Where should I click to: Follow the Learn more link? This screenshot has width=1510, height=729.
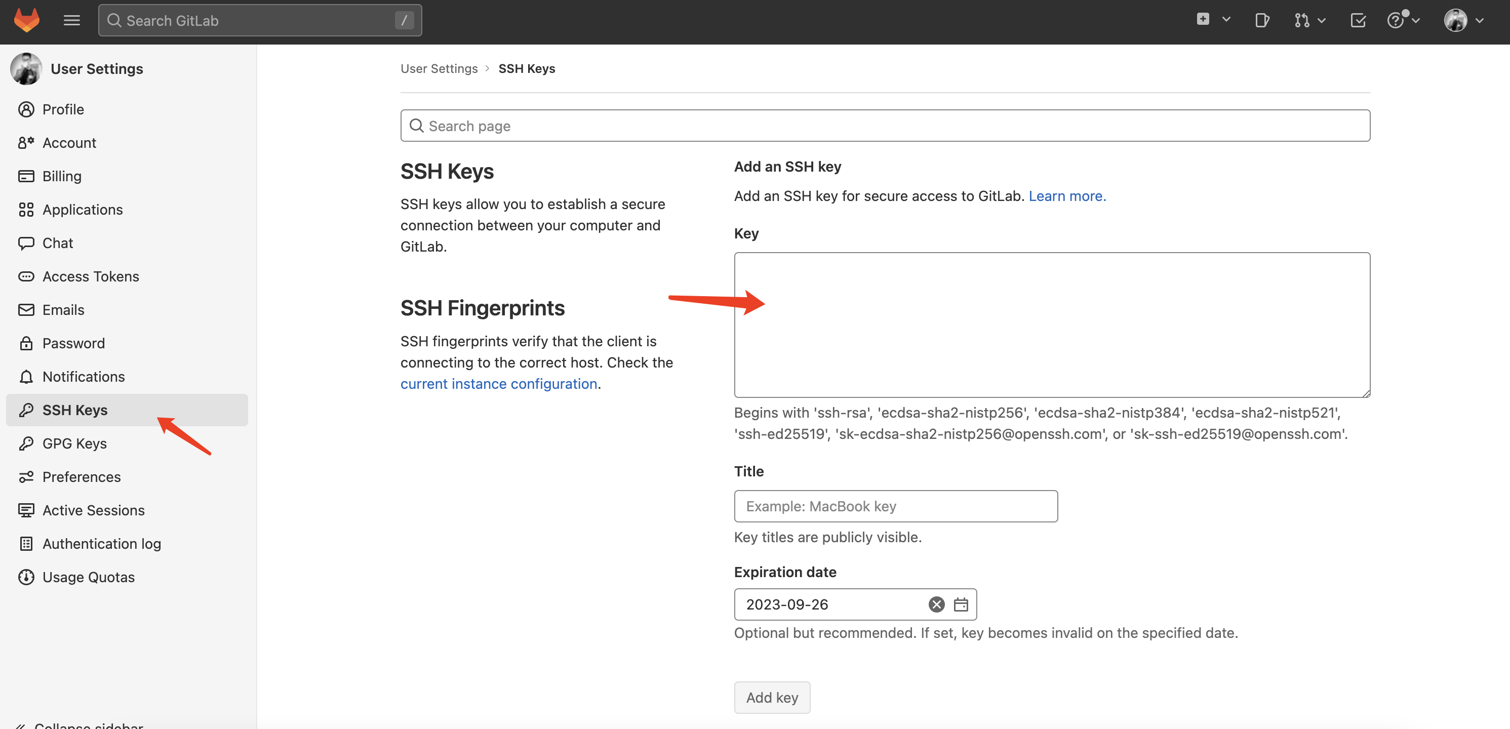1067,196
